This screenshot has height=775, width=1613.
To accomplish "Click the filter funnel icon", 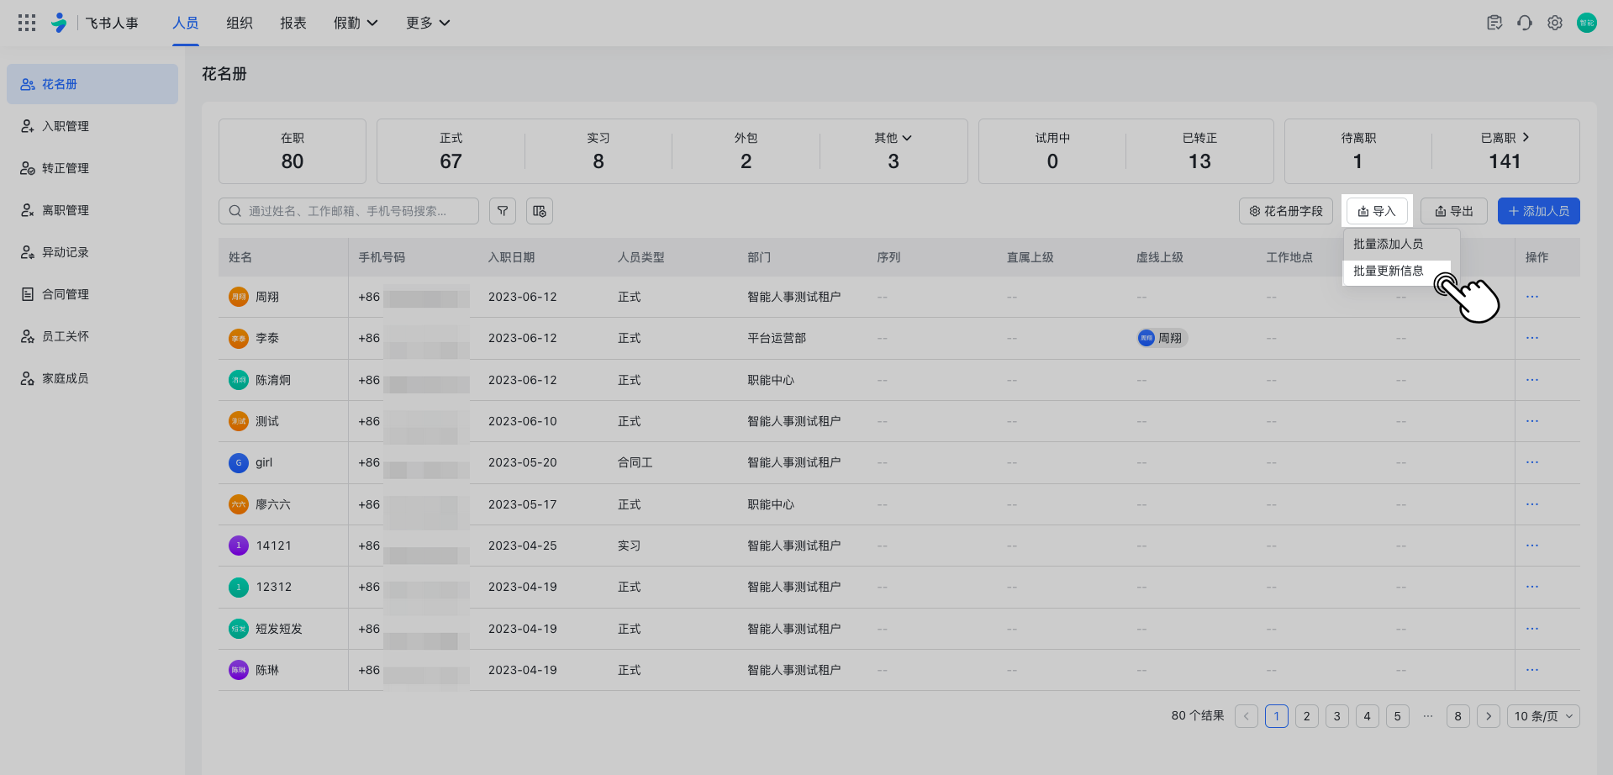I will pos(503,211).
